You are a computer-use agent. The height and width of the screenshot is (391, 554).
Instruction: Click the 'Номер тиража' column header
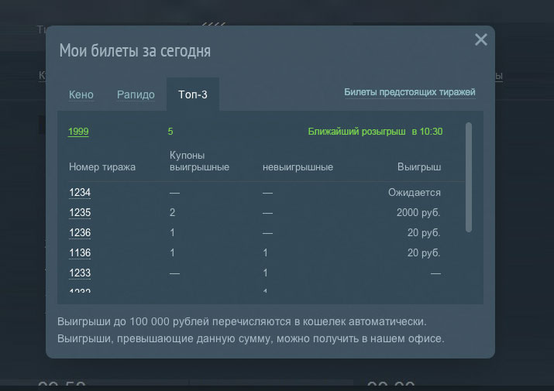[102, 166]
